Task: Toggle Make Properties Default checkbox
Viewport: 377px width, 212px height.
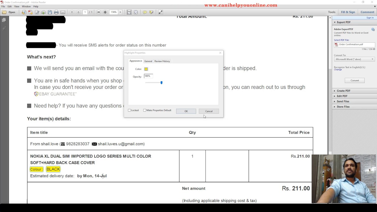Action: 145,110
